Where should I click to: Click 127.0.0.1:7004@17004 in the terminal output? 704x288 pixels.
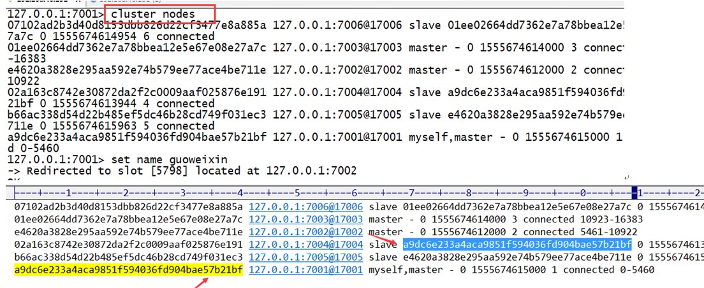point(337,92)
